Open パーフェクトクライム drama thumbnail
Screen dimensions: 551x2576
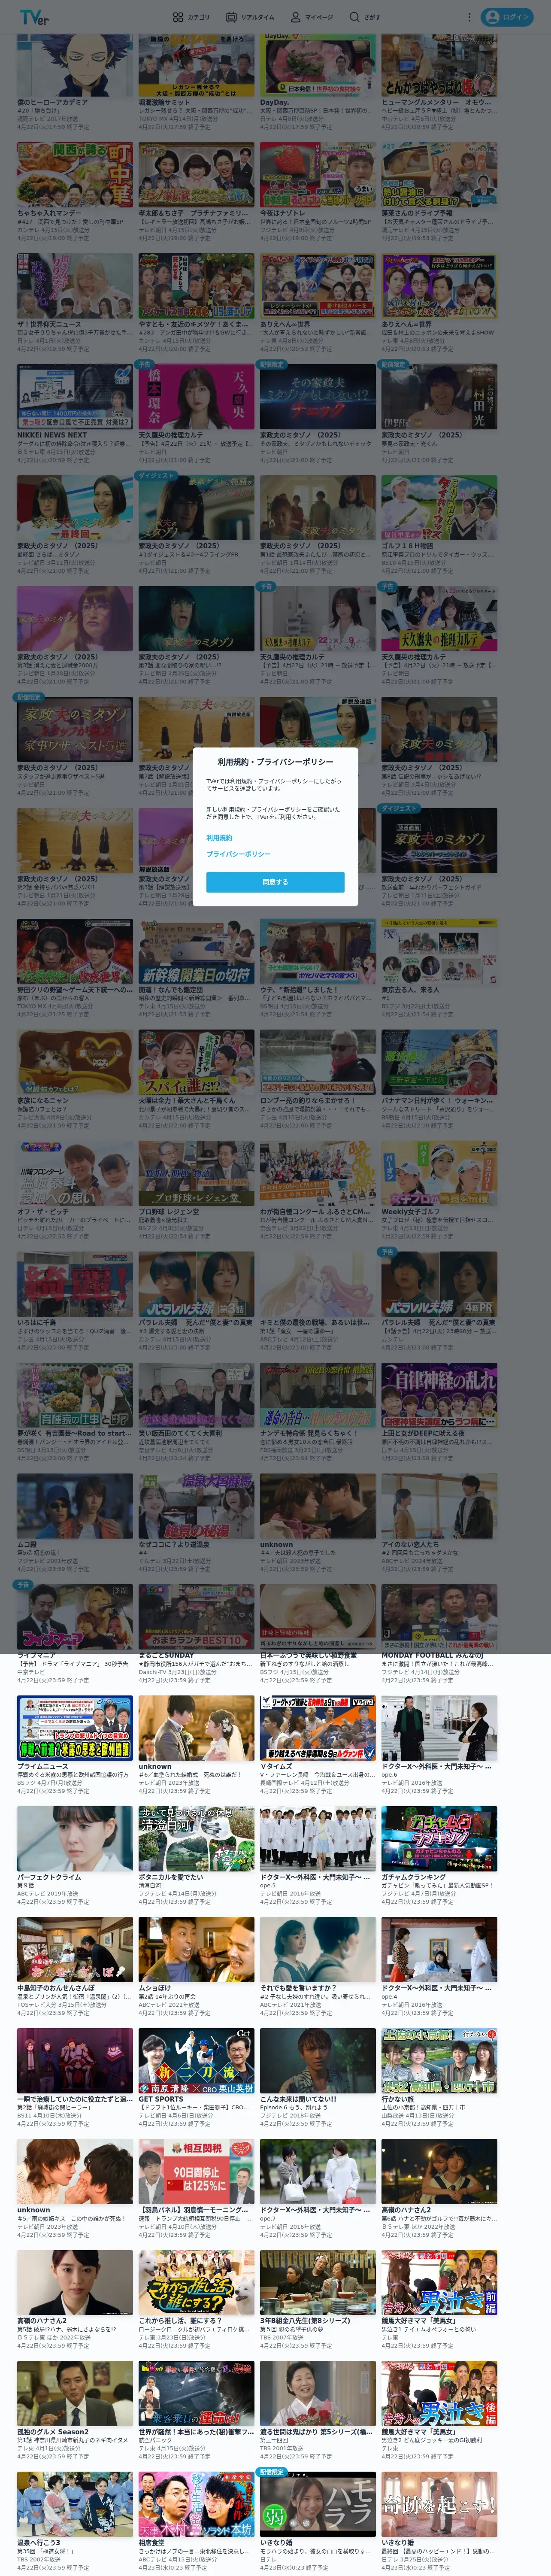tap(75, 1839)
